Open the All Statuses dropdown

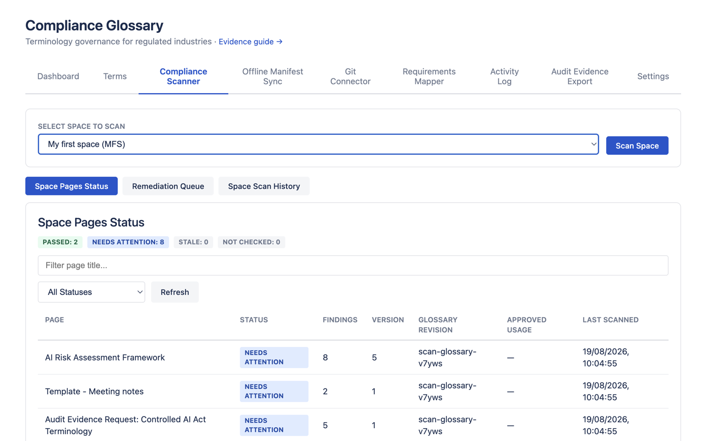tap(91, 292)
